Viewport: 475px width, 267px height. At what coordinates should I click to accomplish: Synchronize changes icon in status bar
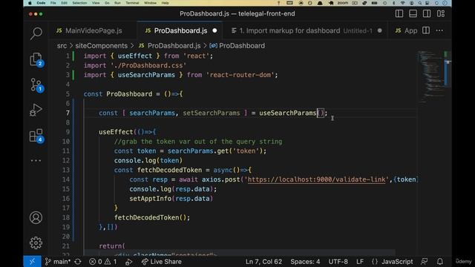click(78, 262)
